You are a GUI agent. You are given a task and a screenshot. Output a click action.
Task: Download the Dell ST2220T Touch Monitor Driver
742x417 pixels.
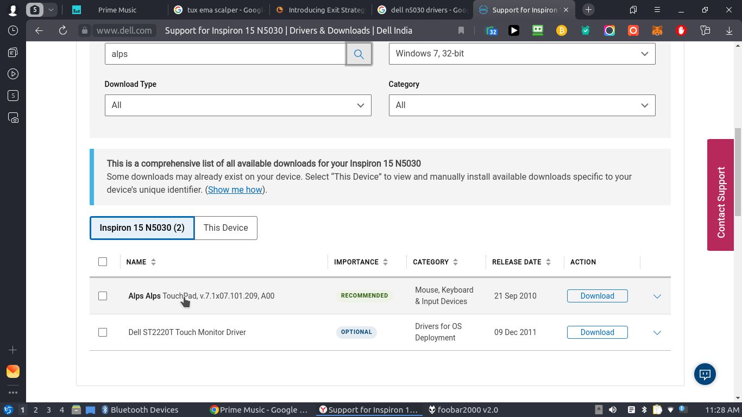[597, 332]
